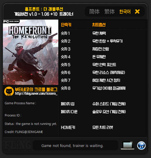The height and width of the screenshot is (158, 151).
Task: Switch language to 简体
Action: tap(94, 12)
